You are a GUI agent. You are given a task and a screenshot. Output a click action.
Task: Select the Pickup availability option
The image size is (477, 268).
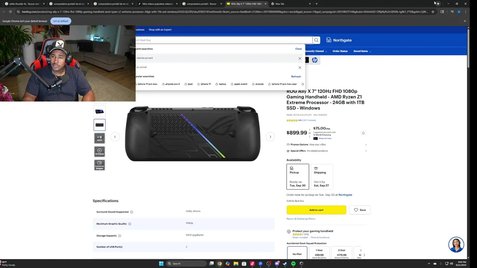[x=298, y=176]
